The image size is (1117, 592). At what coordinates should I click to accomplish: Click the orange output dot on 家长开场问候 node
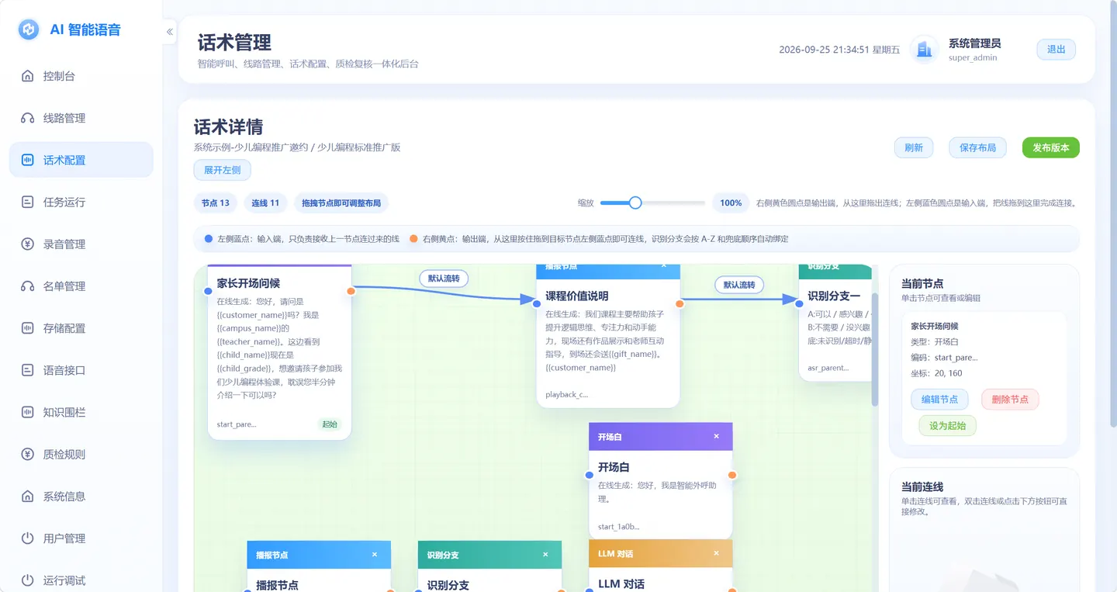pyautogui.click(x=351, y=291)
